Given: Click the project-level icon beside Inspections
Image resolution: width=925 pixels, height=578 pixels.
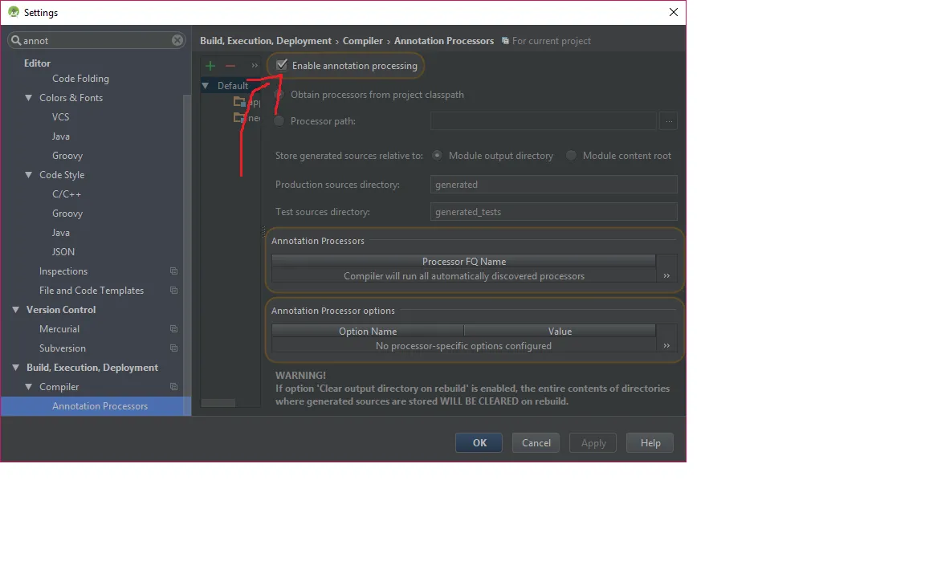Looking at the screenshot, I should coord(173,271).
